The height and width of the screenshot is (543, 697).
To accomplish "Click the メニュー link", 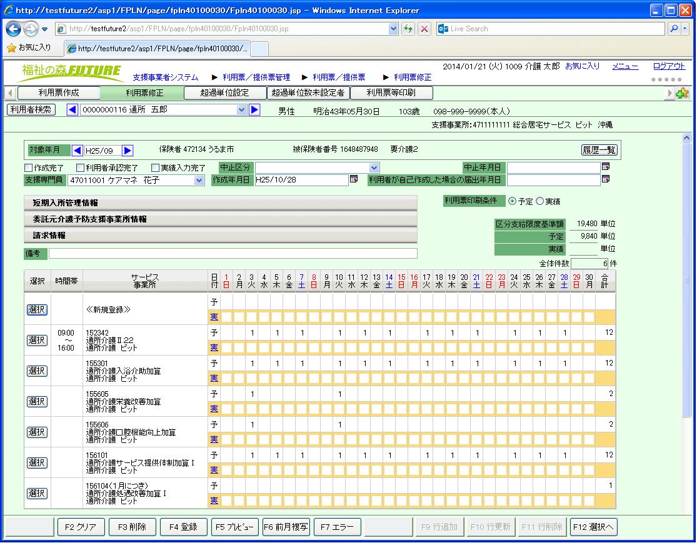I will 625,67.
